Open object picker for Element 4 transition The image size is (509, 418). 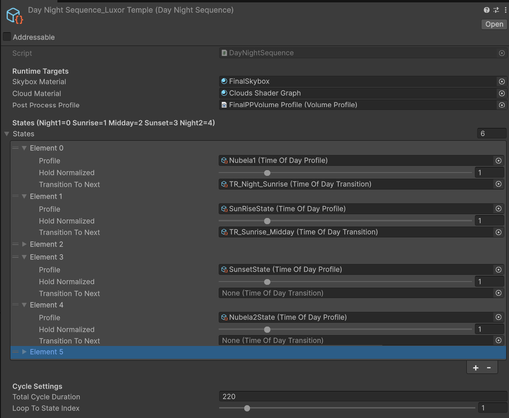(498, 340)
